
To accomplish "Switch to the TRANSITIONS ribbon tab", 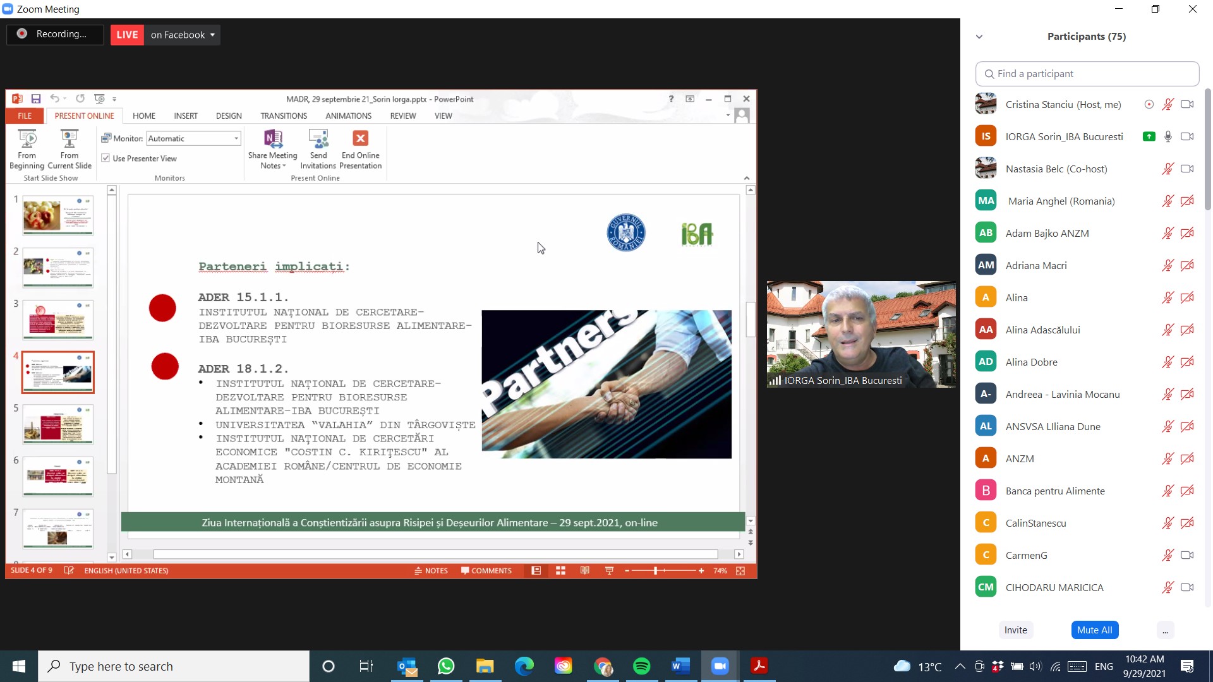I will tap(284, 116).
